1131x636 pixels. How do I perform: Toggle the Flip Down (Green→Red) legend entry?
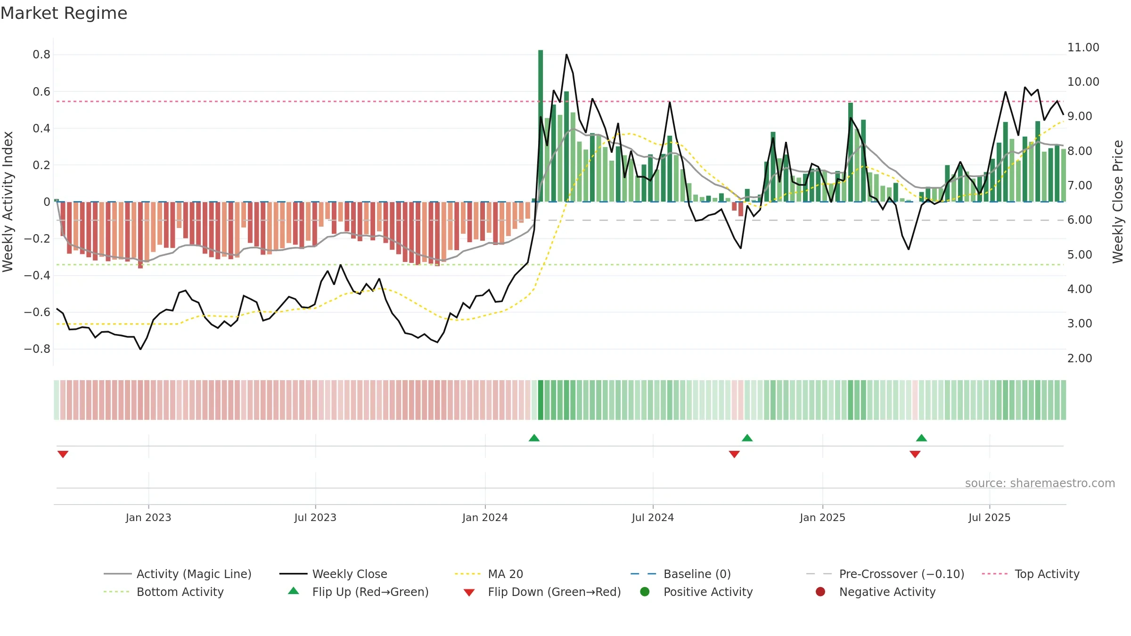[542, 592]
